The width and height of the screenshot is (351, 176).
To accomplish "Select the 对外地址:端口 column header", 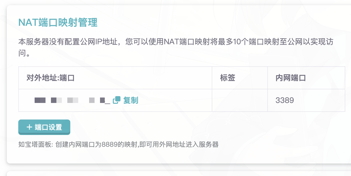I will [x=51, y=78].
